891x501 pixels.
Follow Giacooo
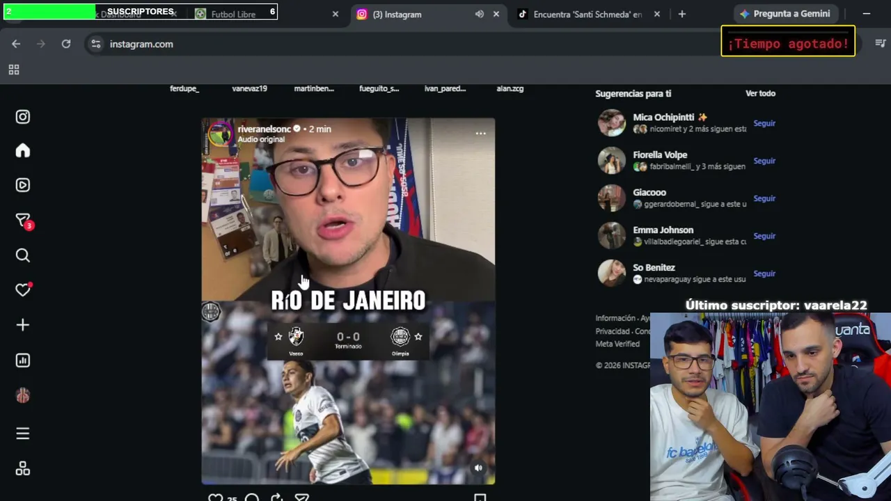click(764, 198)
